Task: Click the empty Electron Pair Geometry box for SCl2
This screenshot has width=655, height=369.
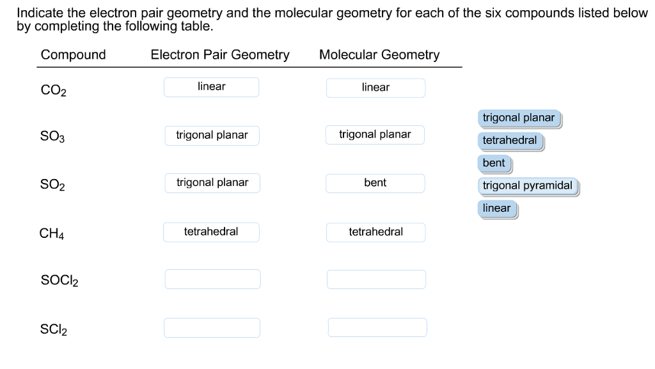Action: (212, 327)
